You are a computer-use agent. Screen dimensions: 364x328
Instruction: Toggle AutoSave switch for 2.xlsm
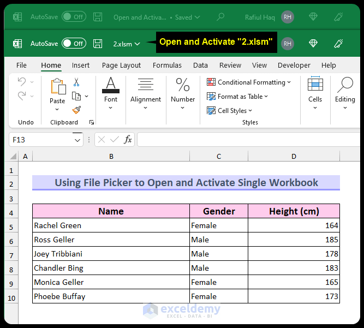pos(74,44)
